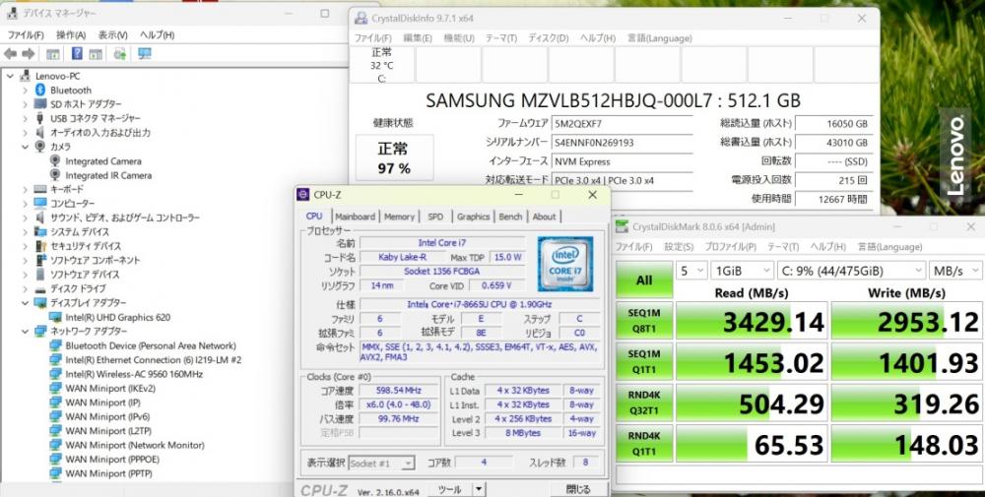Click the 正常 97% health status button
This screenshot has width=985, height=497.
(394, 158)
